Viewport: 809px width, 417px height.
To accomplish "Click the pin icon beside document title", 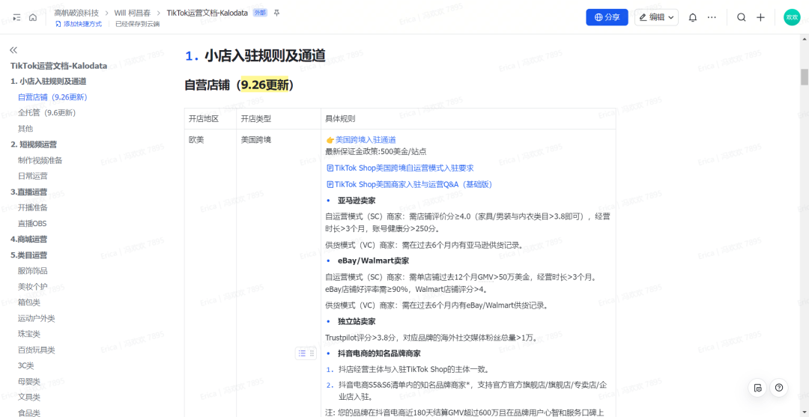I will click(276, 13).
